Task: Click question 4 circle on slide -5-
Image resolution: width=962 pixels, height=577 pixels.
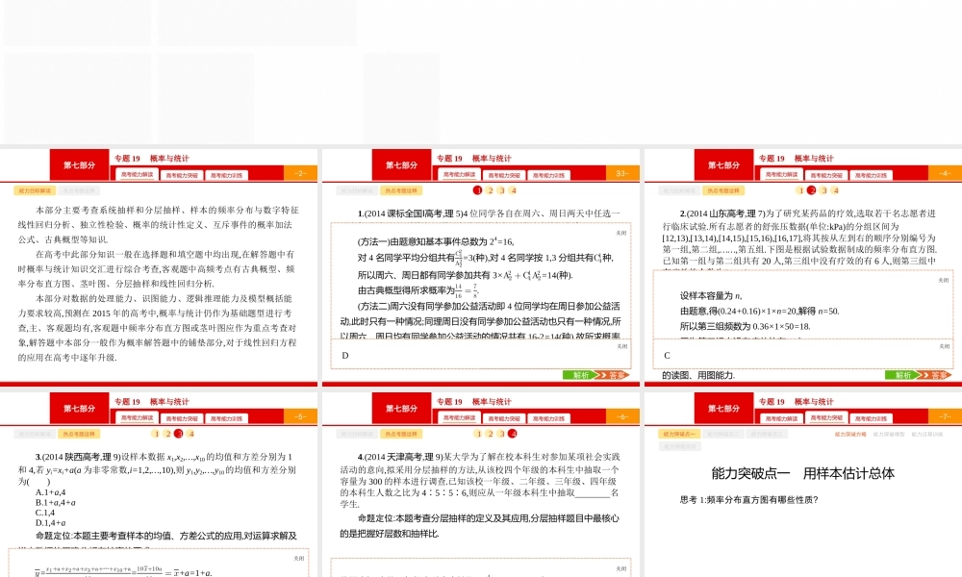Action: coord(190,434)
